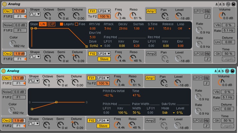The width and height of the screenshot is (238, 133).
Task: Open Sub/Sync Mode dropdown in bottom Analog
Action: pyautogui.click(x=168, y=112)
